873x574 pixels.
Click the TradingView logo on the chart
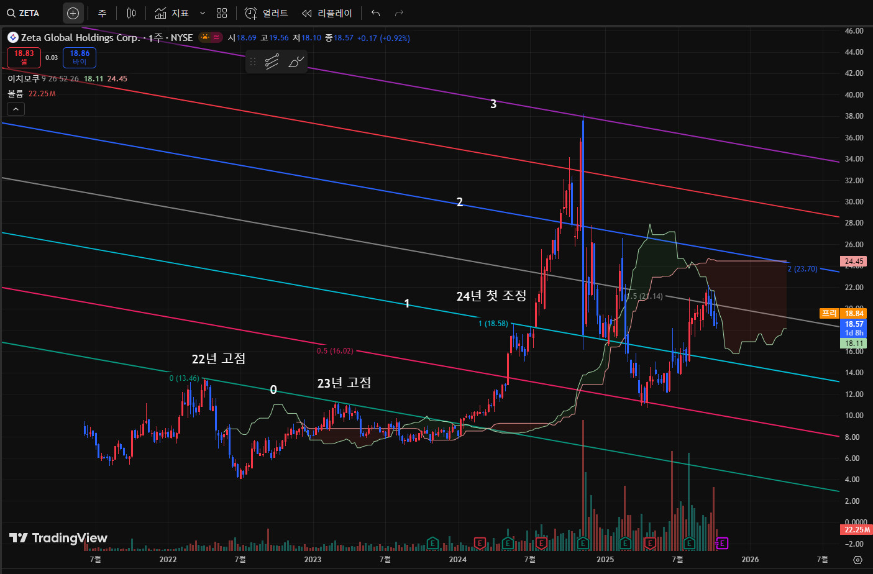(x=58, y=538)
